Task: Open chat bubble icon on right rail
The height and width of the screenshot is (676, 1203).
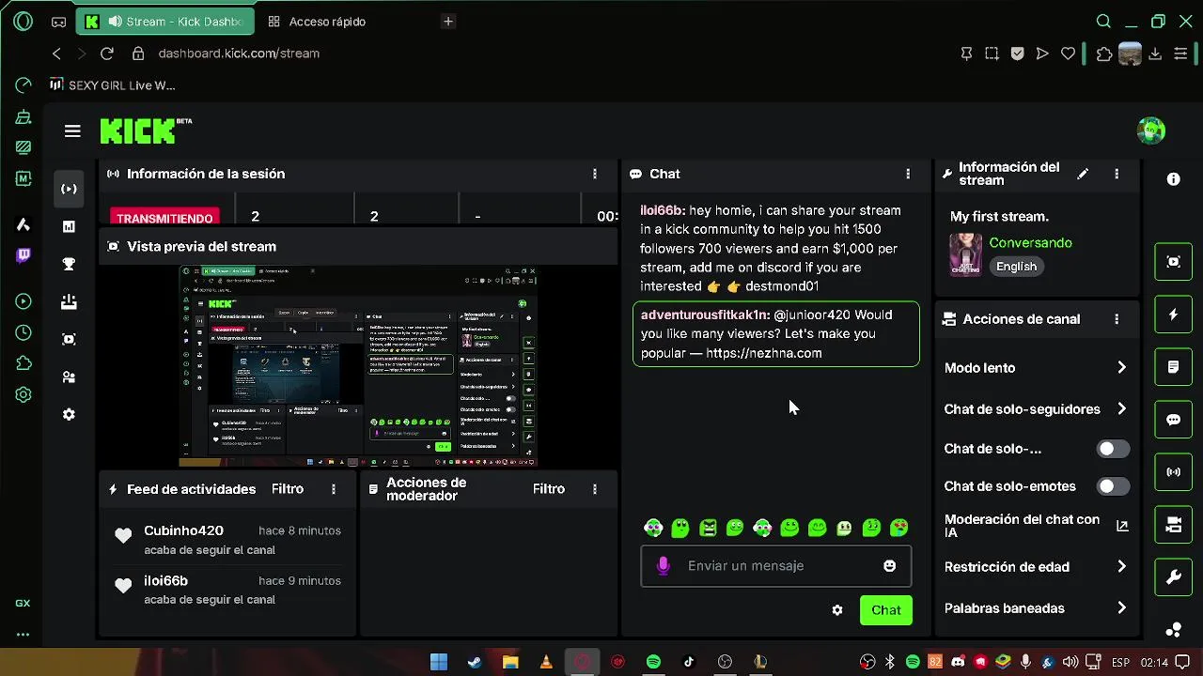Action: click(x=1173, y=420)
